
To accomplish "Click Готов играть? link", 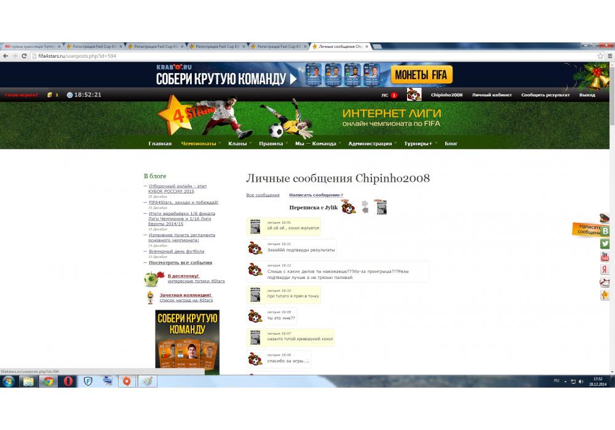I will point(21,95).
